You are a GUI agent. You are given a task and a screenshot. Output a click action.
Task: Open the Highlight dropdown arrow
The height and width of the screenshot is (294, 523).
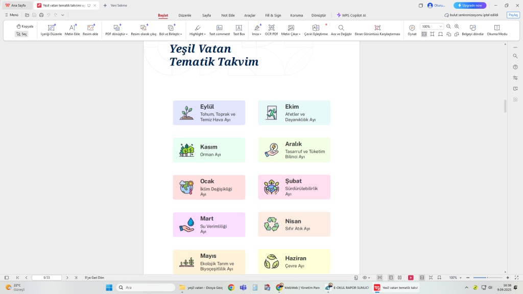click(x=205, y=34)
